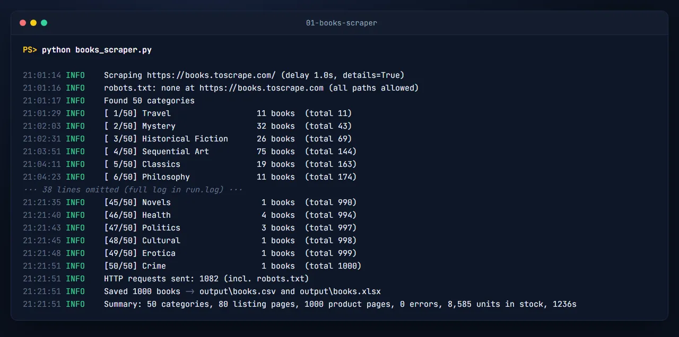Click the window title 01-books-scraper

(342, 23)
